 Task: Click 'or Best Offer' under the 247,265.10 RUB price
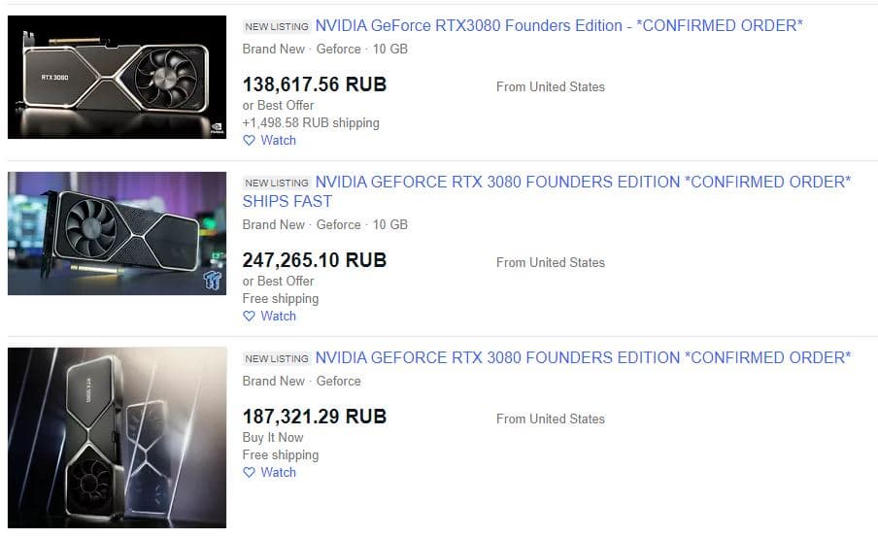pyautogui.click(x=278, y=282)
